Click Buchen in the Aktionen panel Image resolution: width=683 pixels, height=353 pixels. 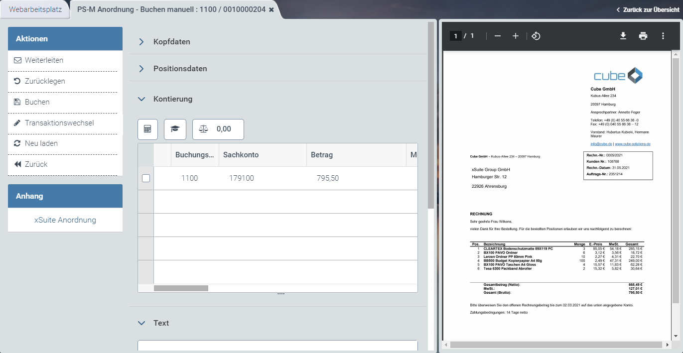pos(37,102)
